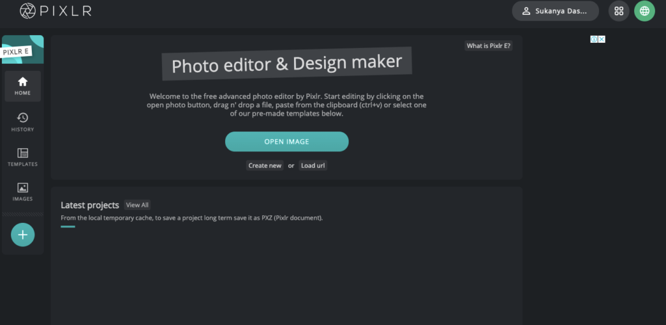This screenshot has height=325, width=666.
Task: Open the apps grid icon
Action: [x=619, y=11]
